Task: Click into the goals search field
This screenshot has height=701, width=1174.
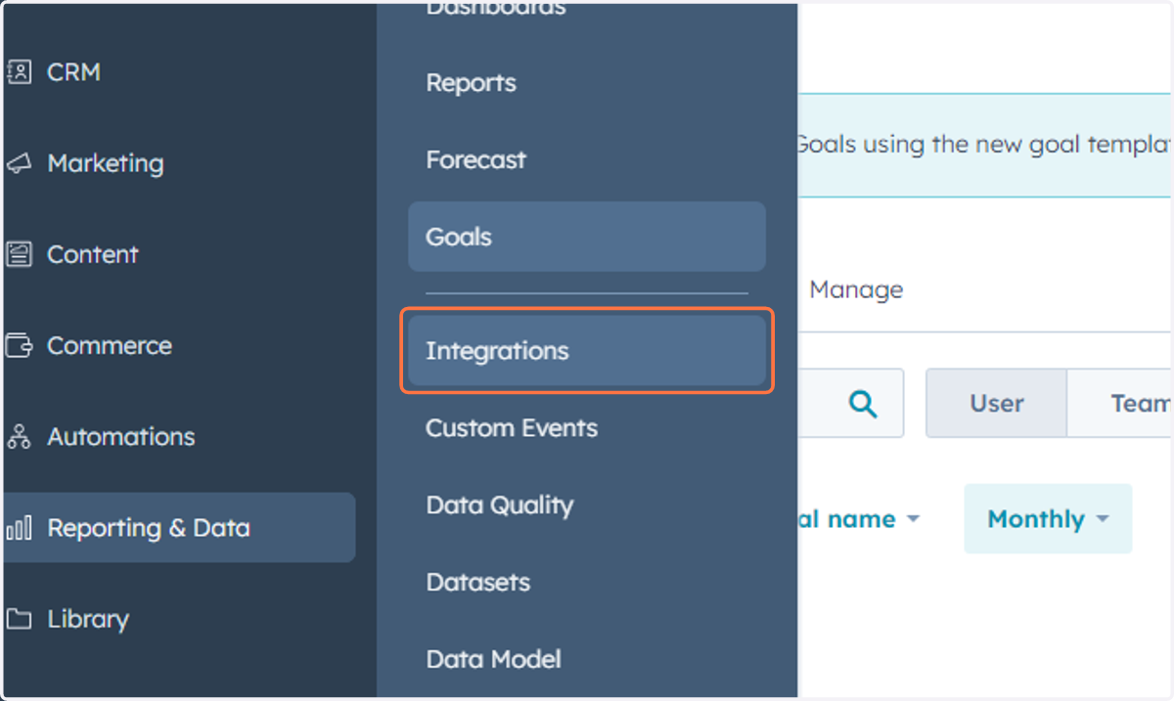Action: point(850,403)
